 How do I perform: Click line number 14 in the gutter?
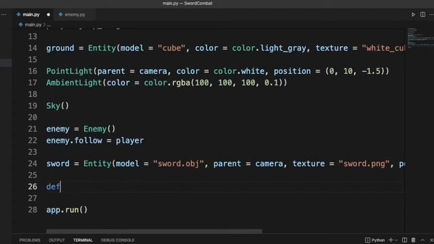coord(33,48)
